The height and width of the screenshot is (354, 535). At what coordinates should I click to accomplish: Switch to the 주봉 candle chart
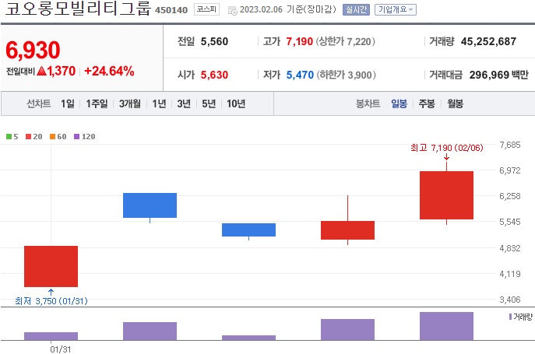click(427, 103)
